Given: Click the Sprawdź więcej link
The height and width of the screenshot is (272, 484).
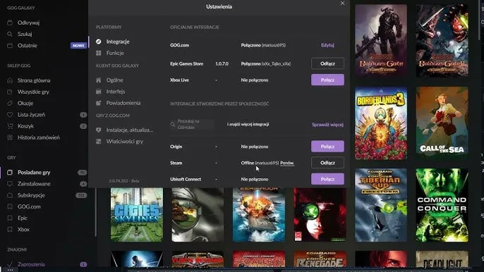Looking at the screenshot, I should point(327,125).
